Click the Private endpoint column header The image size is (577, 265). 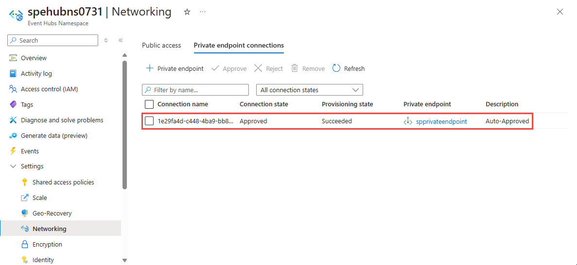pos(427,104)
